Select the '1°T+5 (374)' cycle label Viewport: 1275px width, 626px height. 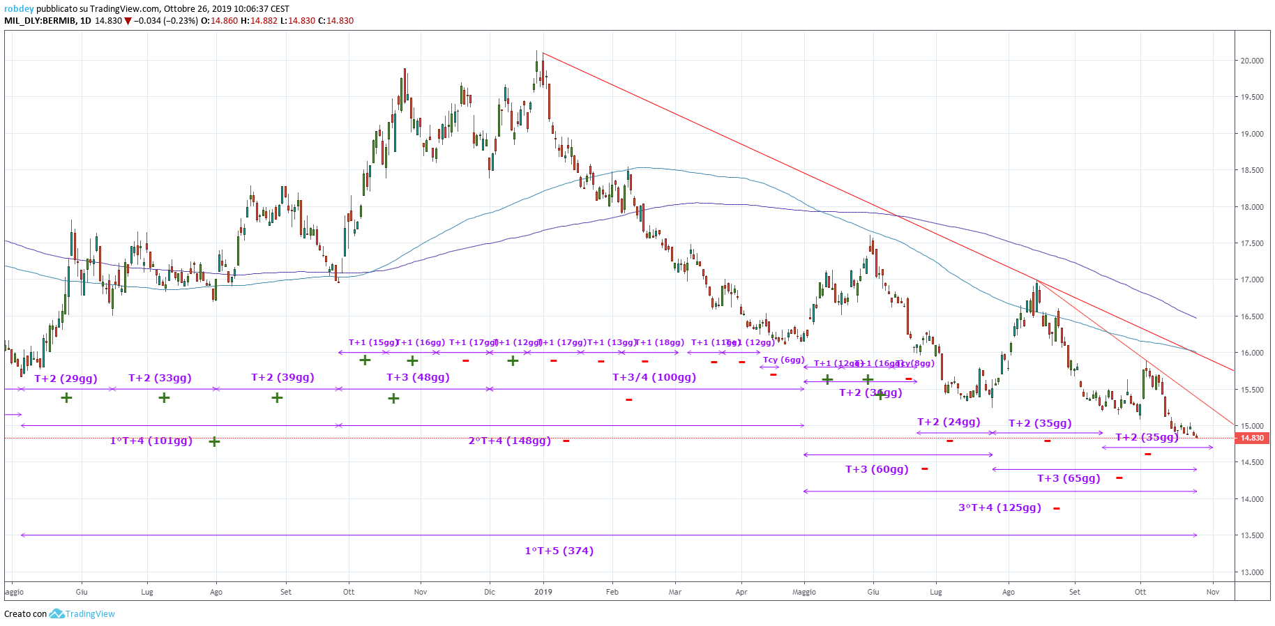559,551
